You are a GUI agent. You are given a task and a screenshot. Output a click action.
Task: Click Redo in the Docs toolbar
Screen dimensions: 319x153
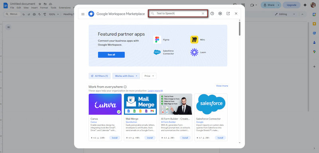click(29, 14)
